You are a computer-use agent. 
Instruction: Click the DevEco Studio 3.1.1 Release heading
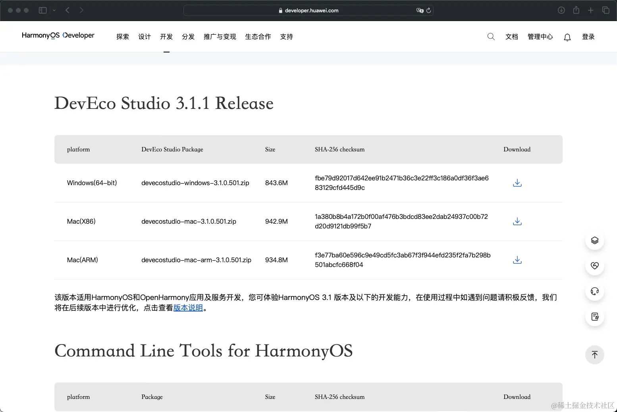point(164,103)
